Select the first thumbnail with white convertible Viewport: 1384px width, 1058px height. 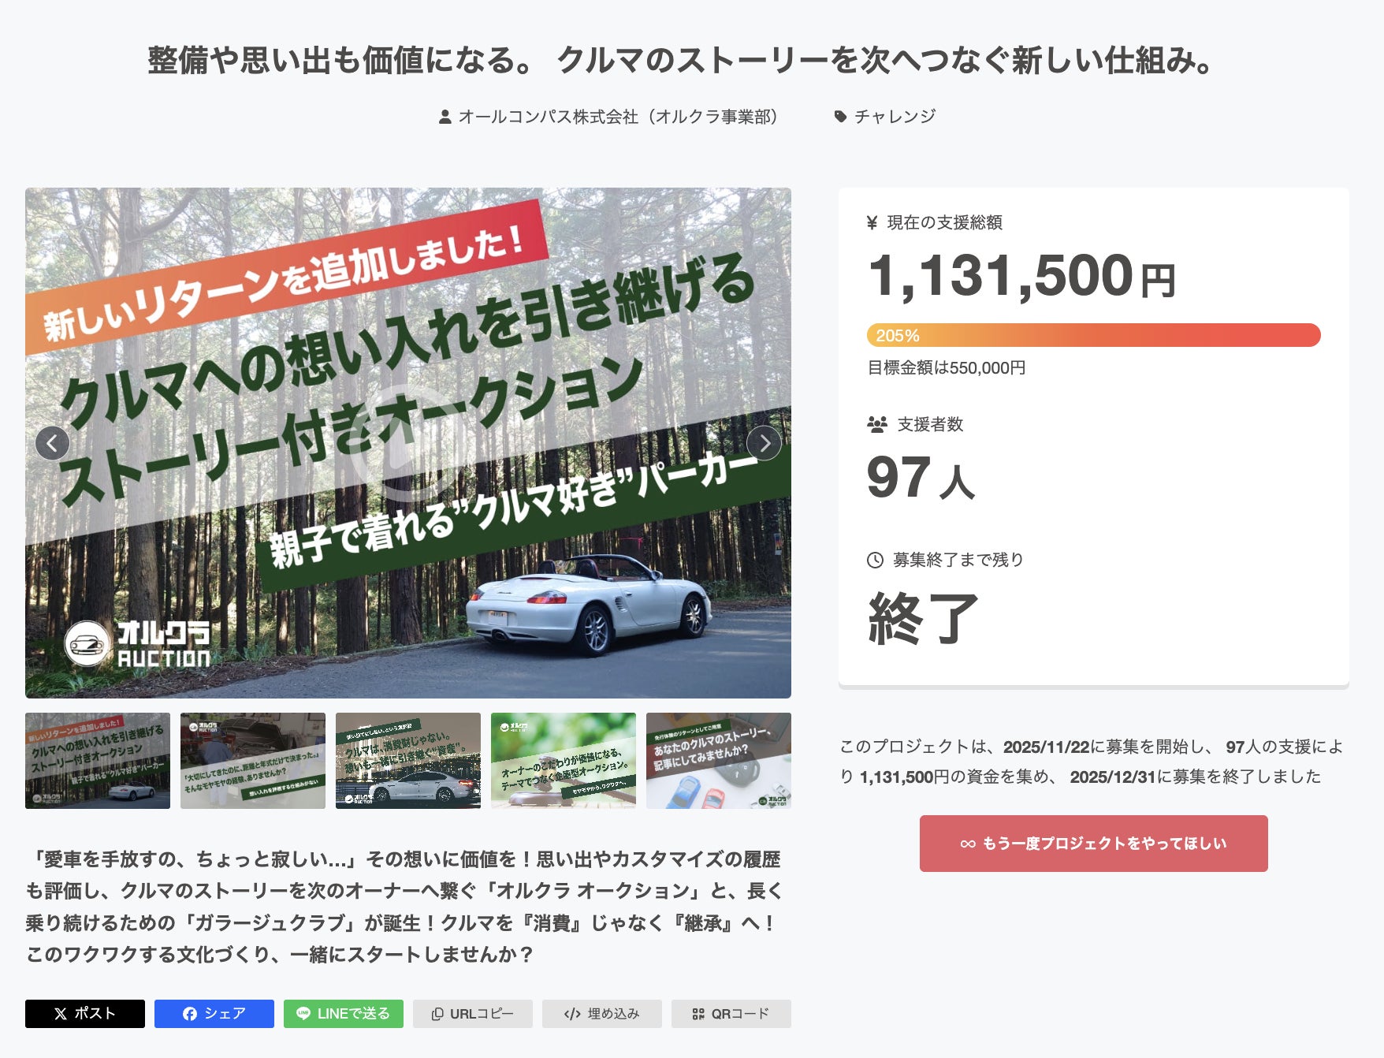[x=98, y=761]
